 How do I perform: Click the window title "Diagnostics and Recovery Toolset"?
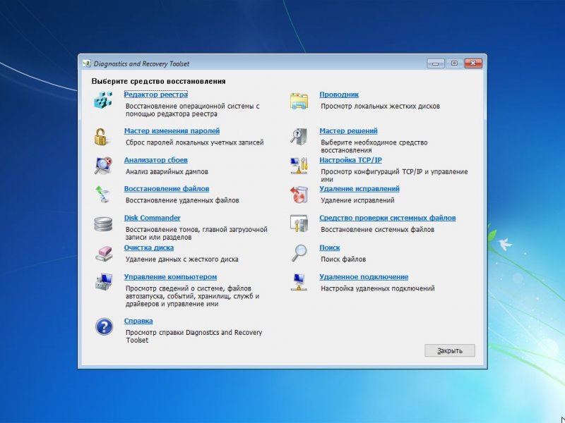point(142,63)
